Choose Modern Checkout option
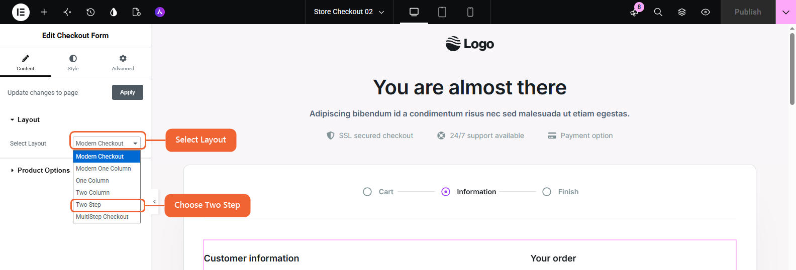This screenshot has width=796, height=270. pos(107,157)
